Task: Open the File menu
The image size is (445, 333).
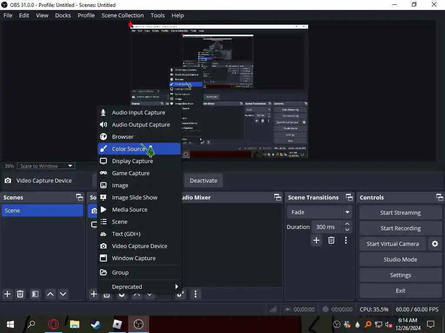Action: click(x=8, y=15)
